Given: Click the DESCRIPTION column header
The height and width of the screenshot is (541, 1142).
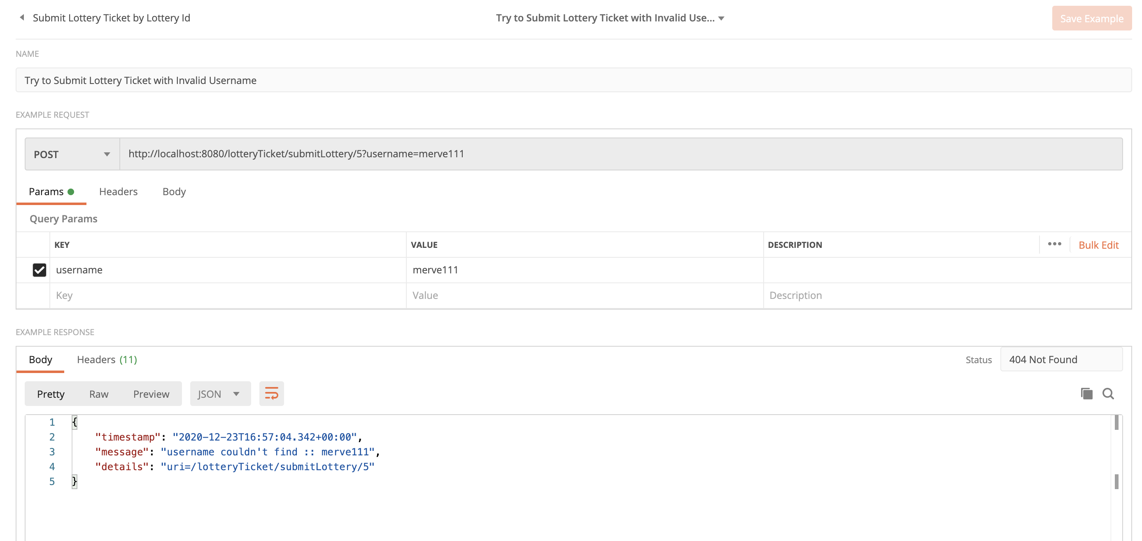Looking at the screenshot, I should pyautogui.click(x=795, y=245).
